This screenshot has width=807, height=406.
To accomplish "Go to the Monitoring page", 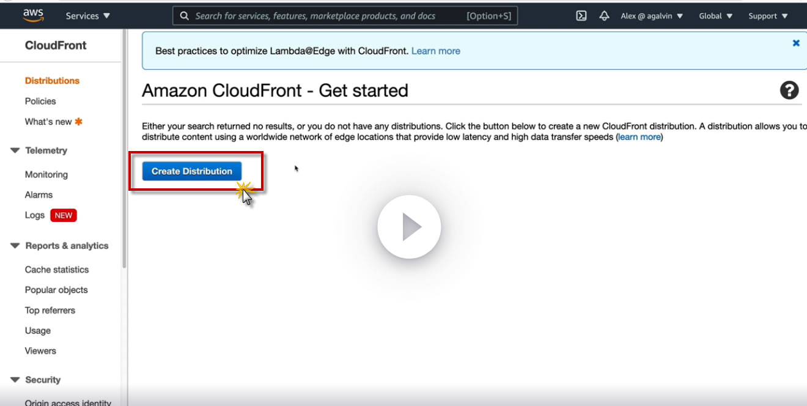I will click(46, 174).
